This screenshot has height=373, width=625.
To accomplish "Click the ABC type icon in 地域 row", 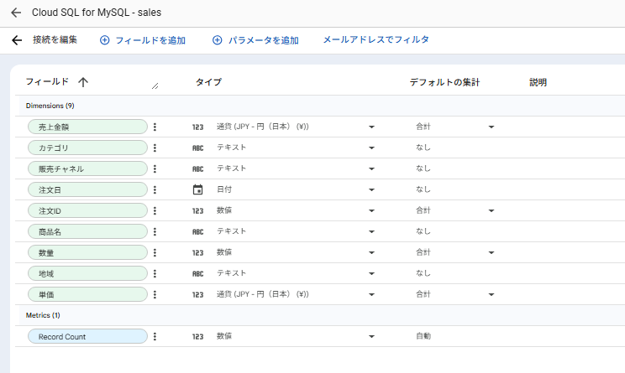I will tap(197, 274).
